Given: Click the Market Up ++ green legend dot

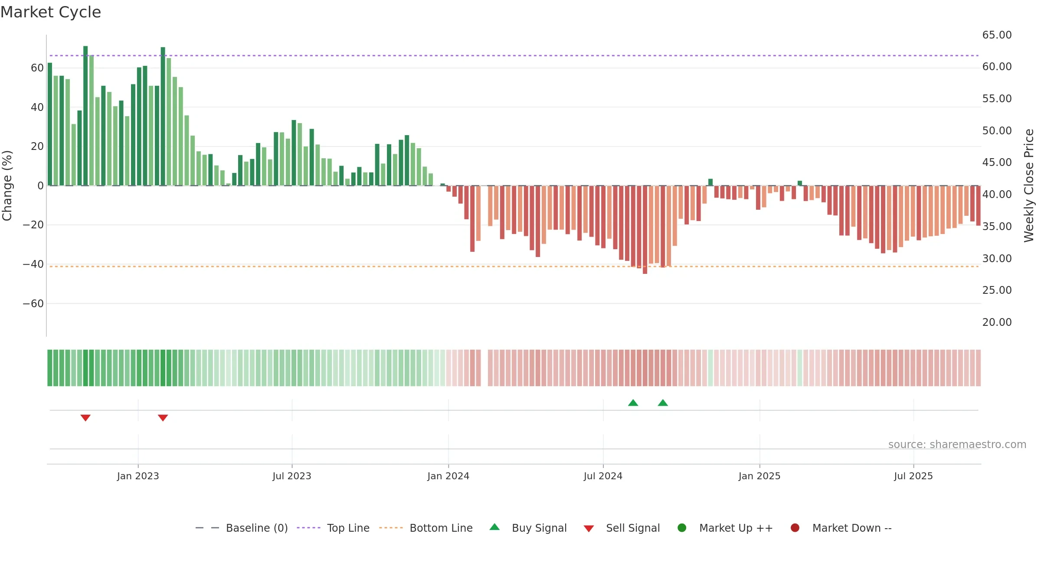Looking at the screenshot, I should pyautogui.click(x=682, y=528).
